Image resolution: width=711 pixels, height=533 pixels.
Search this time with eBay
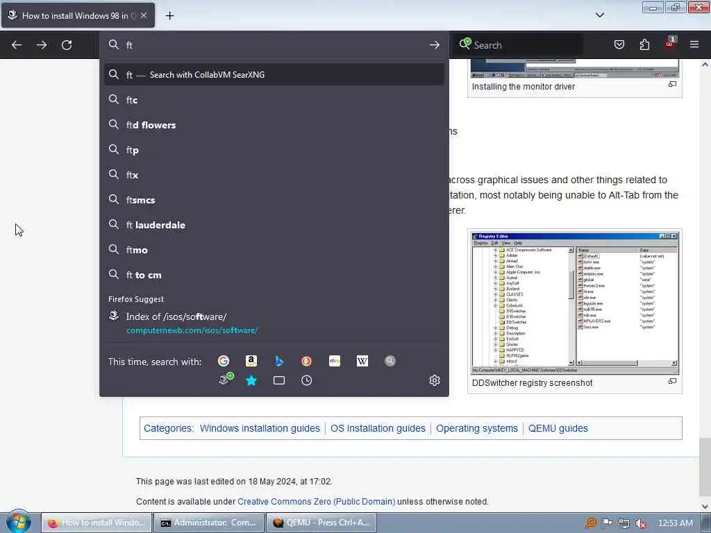coord(335,361)
